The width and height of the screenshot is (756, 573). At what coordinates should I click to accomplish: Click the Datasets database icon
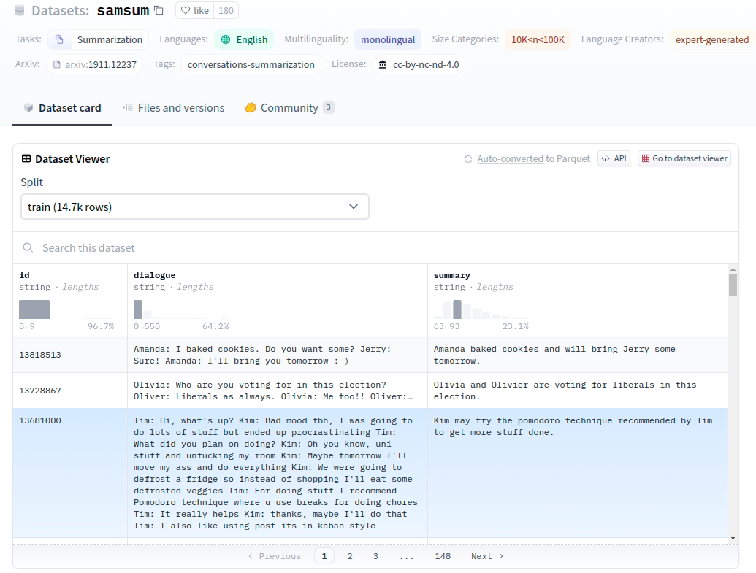tap(20, 10)
